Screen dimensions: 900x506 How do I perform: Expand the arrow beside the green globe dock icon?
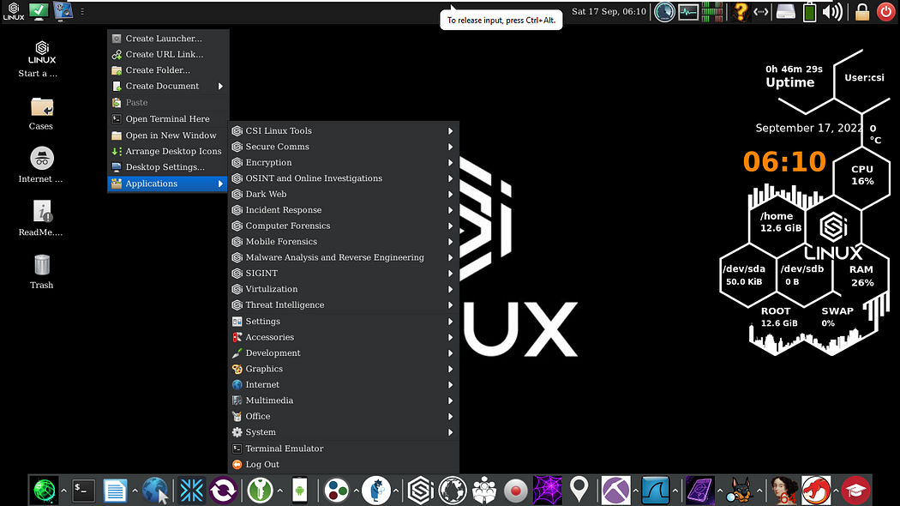pyautogui.click(x=63, y=491)
